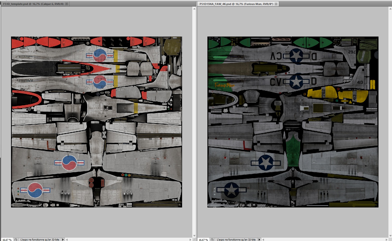This screenshot has width=392, height=241.
Task: Click the F51D_template texture canvas
Action: 96,122
